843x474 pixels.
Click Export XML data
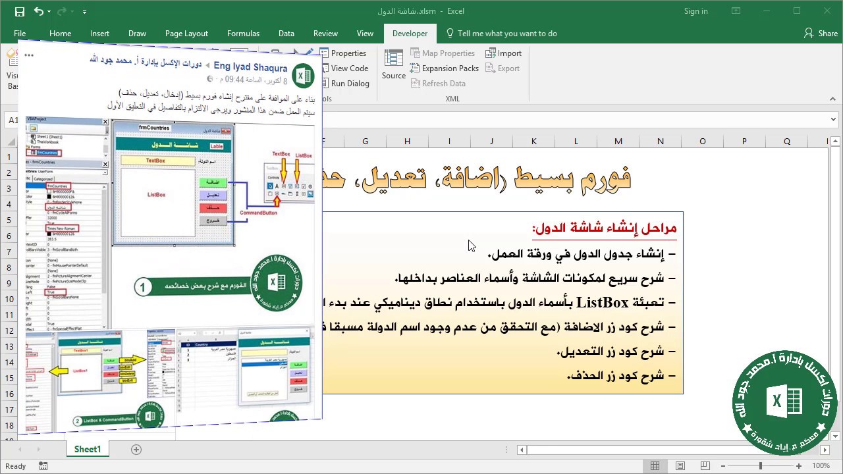point(503,68)
